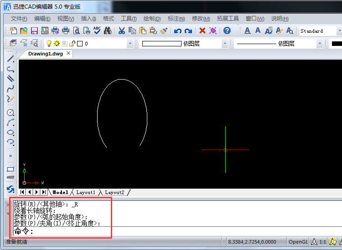This screenshot has width=342, height=250.
Task: Click the OpenGL status bar button
Action: coord(298,242)
